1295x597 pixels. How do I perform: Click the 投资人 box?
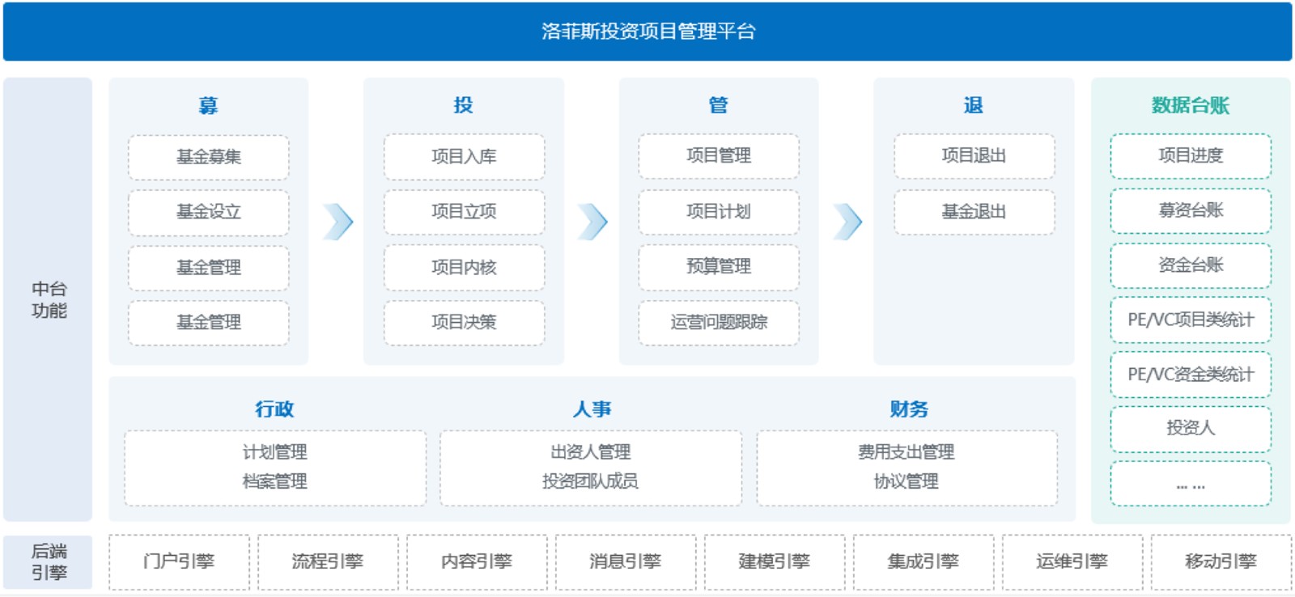1191,429
